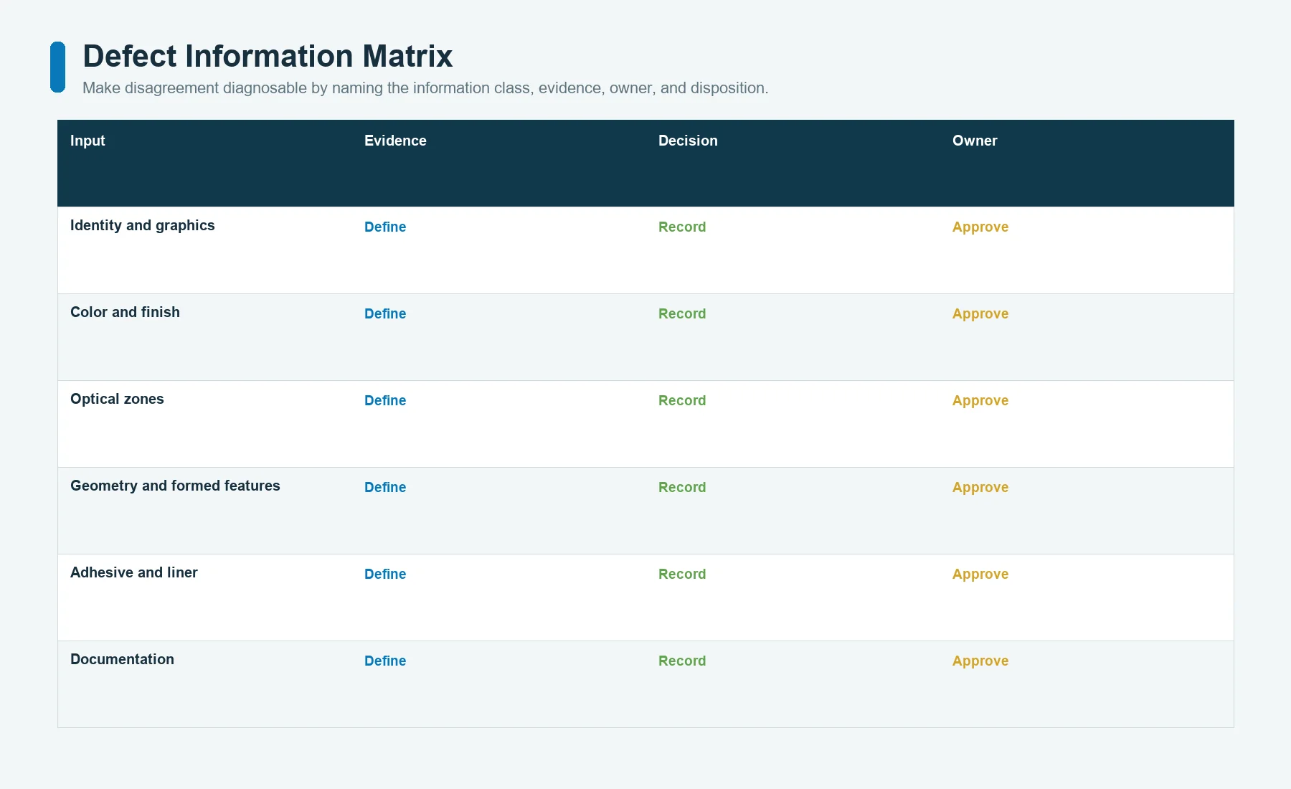Click Approve in the Documentation row

(x=980, y=661)
